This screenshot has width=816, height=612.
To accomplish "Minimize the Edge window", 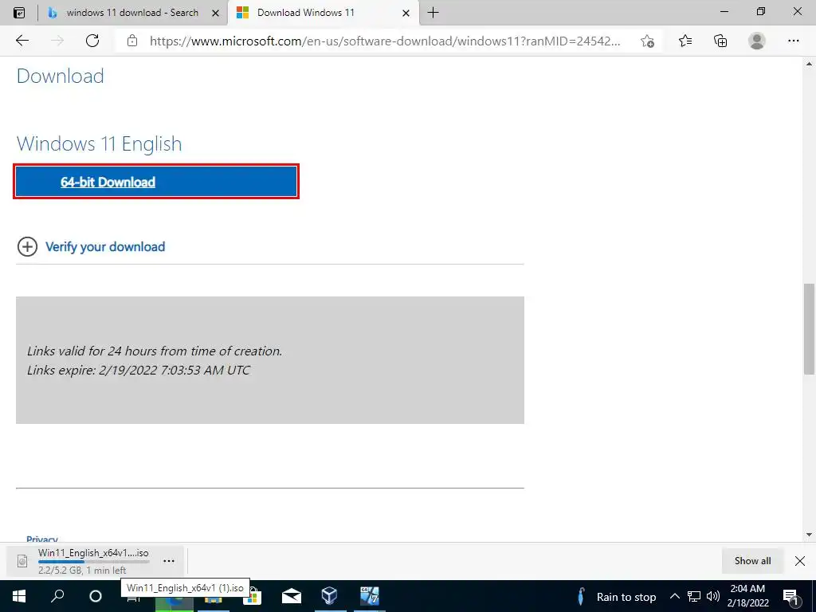I will coord(724,11).
